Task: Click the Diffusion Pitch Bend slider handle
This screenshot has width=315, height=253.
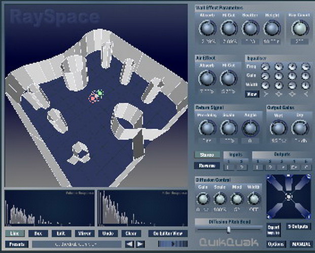Action: pos(228,230)
